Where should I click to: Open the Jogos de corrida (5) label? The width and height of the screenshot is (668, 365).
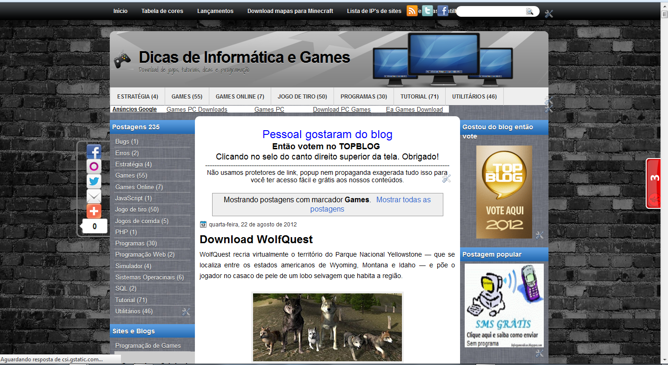coord(142,221)
